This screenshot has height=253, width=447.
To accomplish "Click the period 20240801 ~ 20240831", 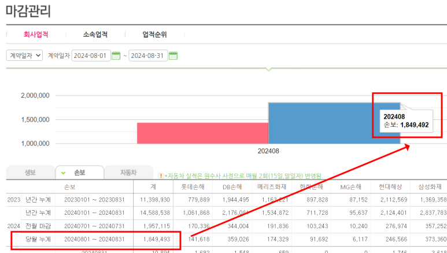I will pos(94,239).
